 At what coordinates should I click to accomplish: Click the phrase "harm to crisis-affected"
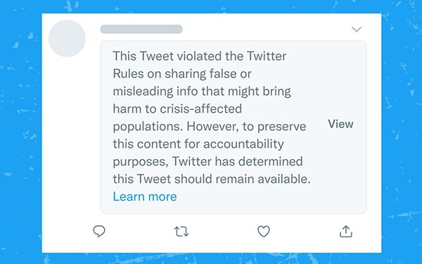[177, 109]
